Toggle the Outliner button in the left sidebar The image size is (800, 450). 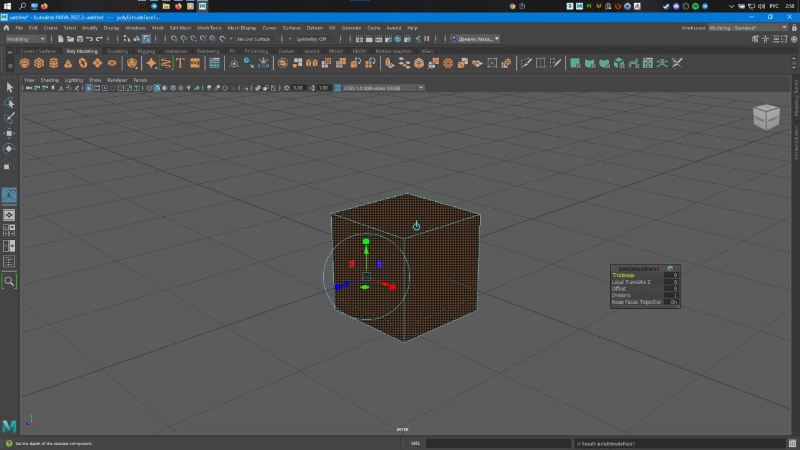point(9,262)
